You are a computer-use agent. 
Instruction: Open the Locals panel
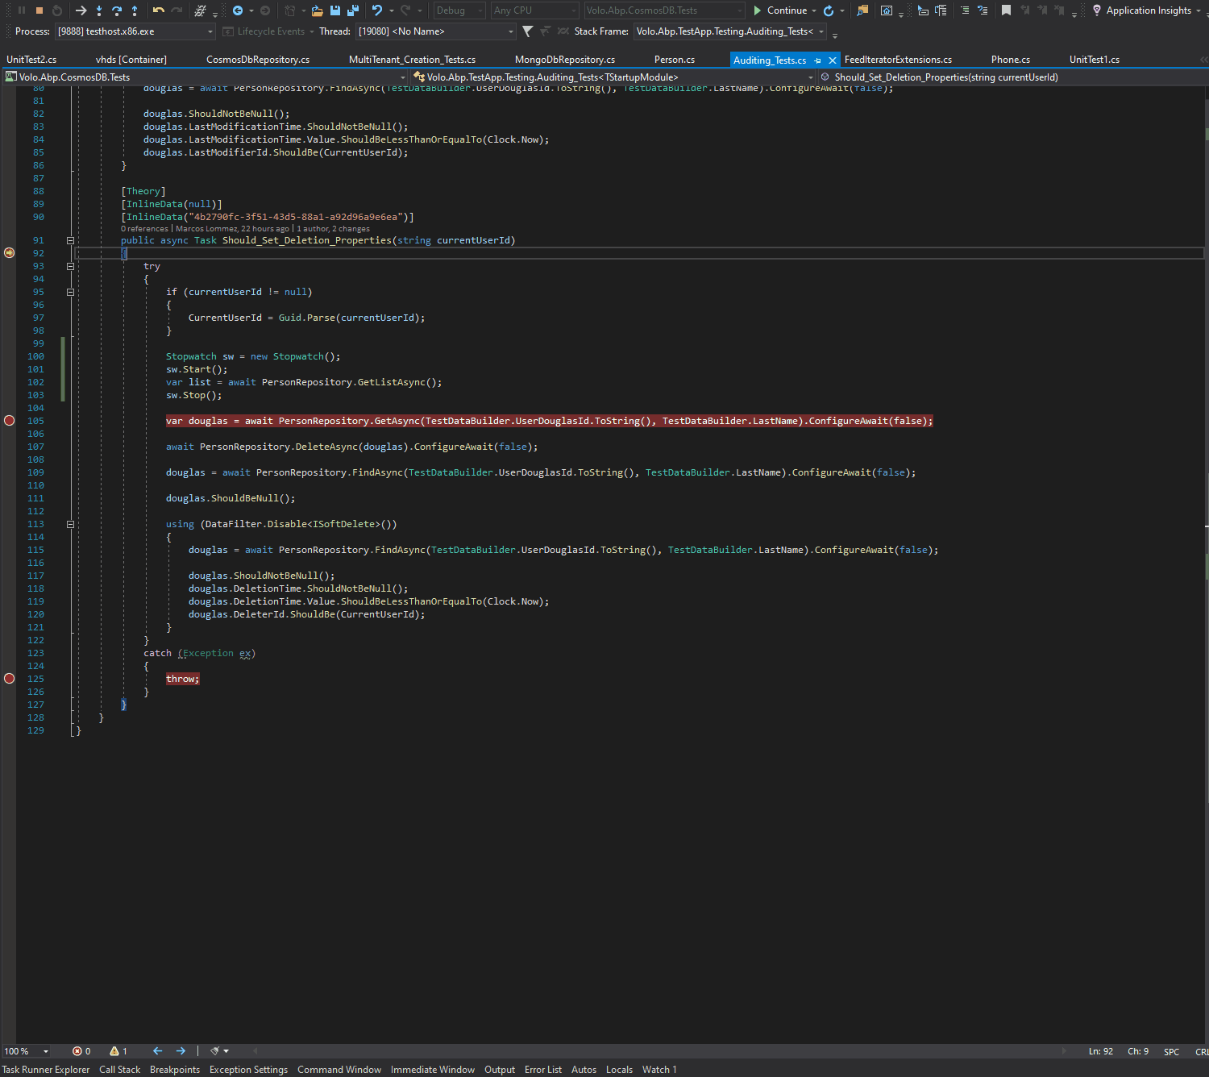click(619, 1069)
